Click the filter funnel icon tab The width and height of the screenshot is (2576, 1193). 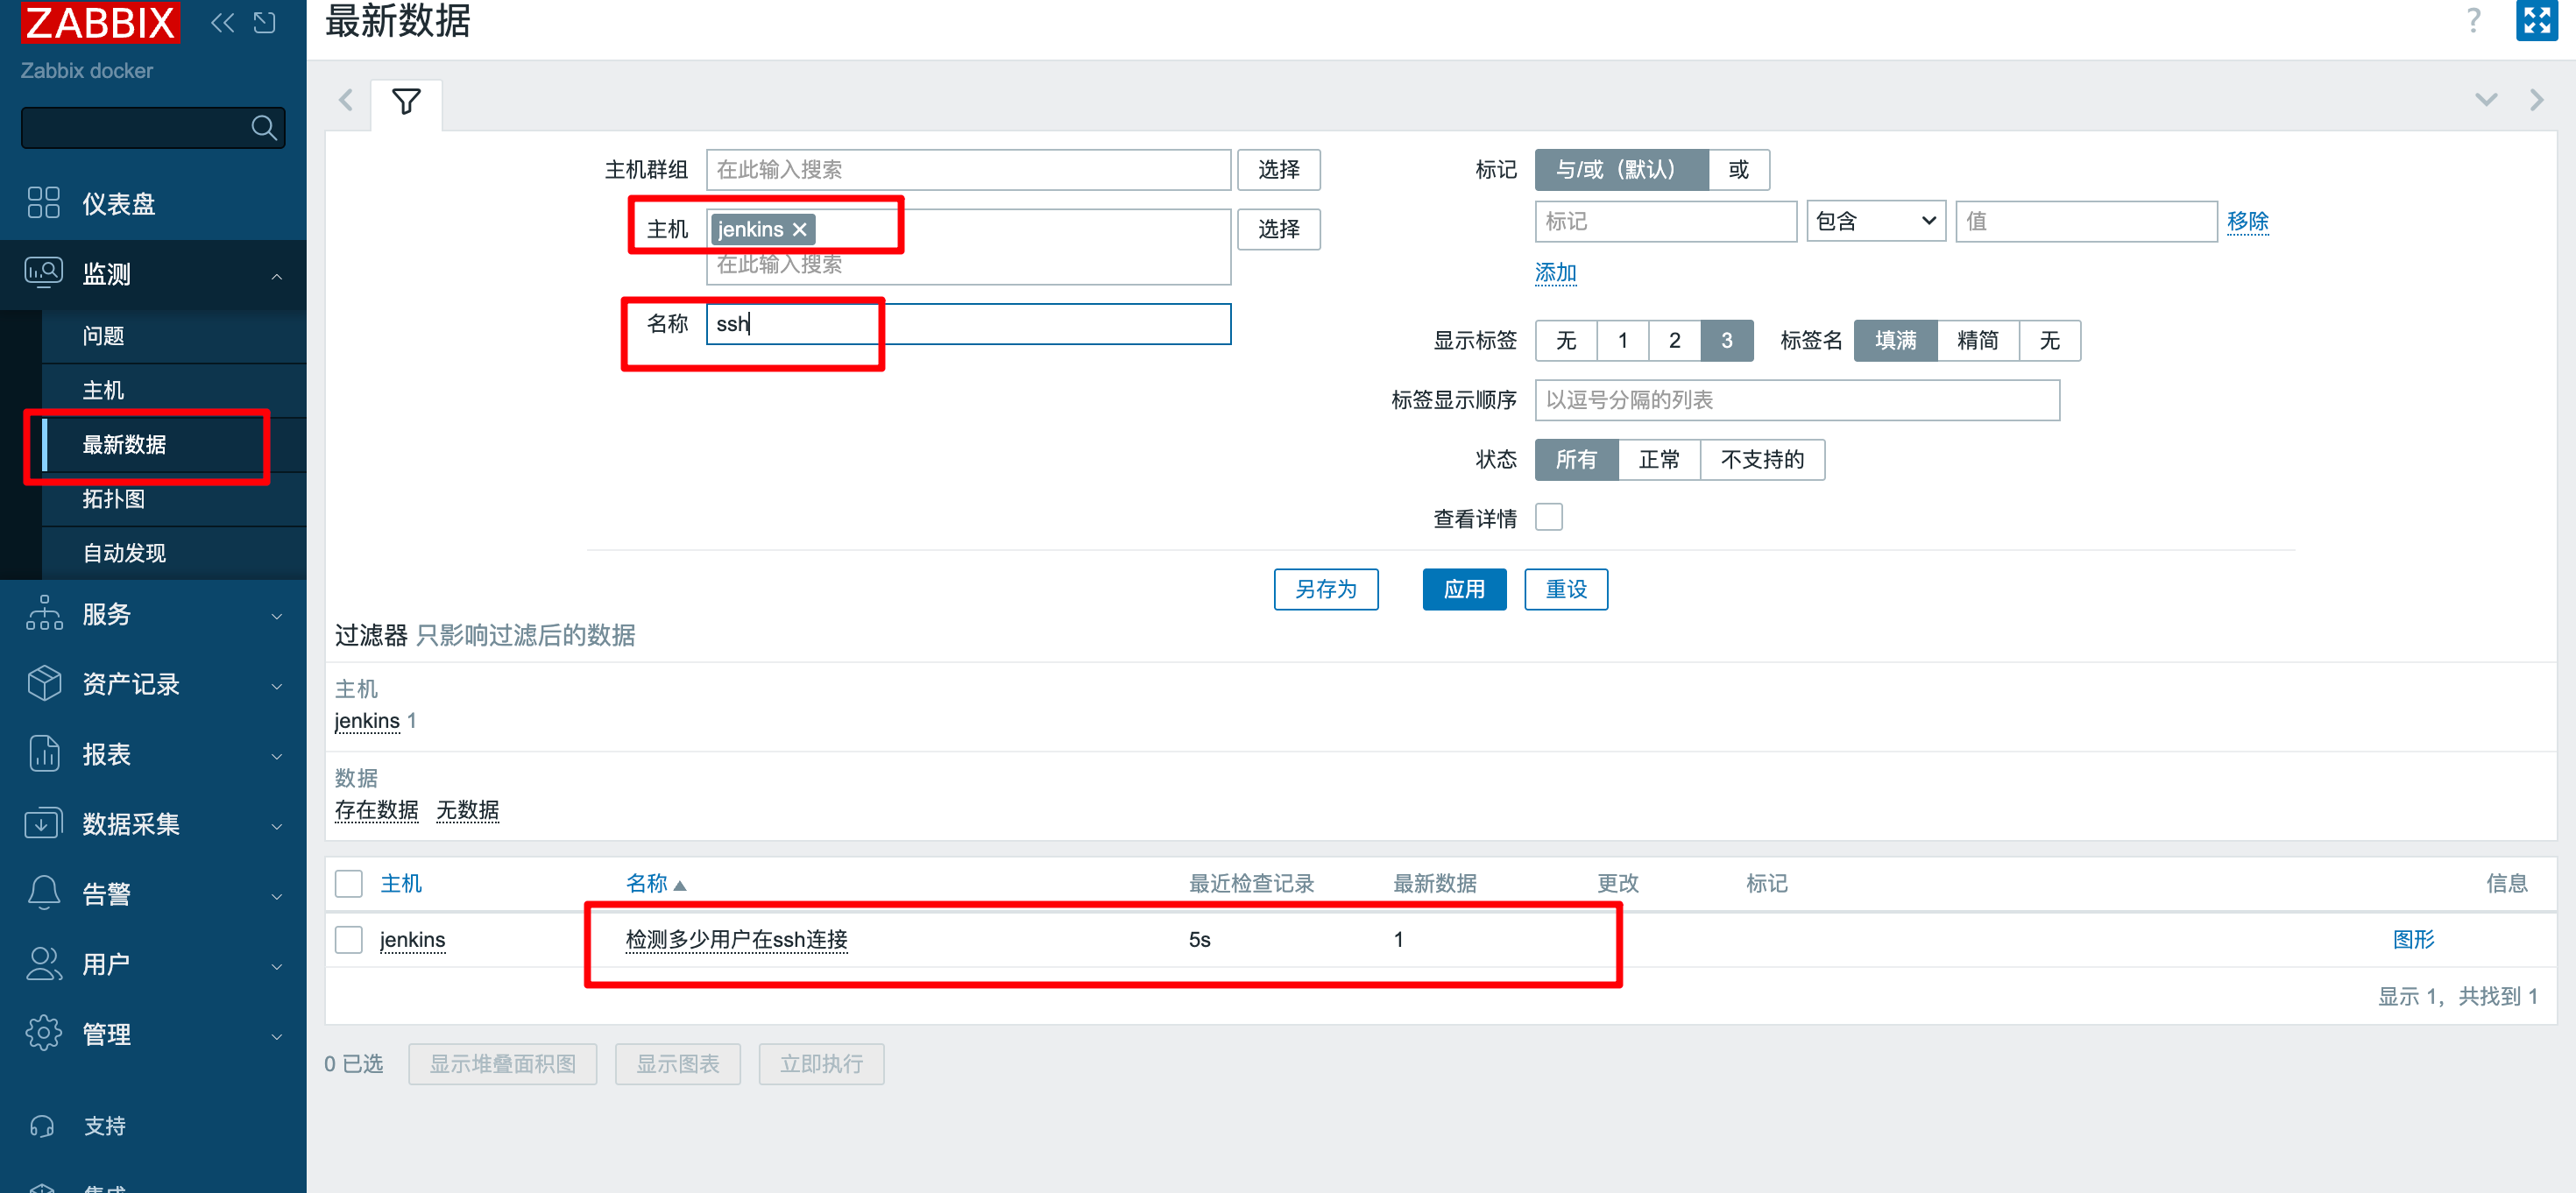[x=406, y=102]
